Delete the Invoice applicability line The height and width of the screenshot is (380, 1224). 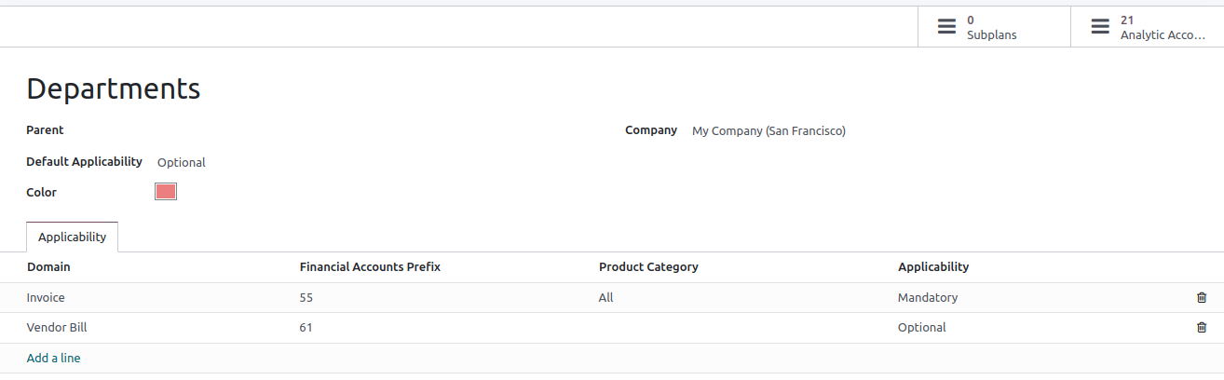(1201, 298)
